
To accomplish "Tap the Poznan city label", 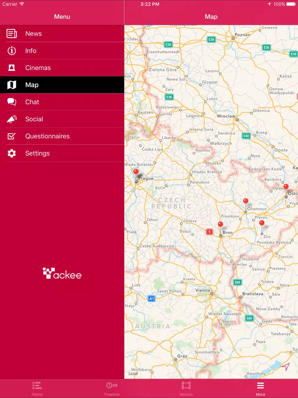I will pyautogui.click(x=242, y=35).
